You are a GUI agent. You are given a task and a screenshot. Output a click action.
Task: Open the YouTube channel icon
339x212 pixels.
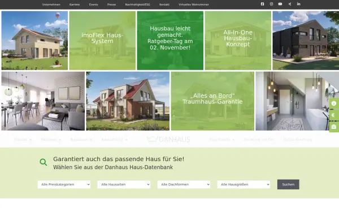pyautogui.click(x=280, y=4)
